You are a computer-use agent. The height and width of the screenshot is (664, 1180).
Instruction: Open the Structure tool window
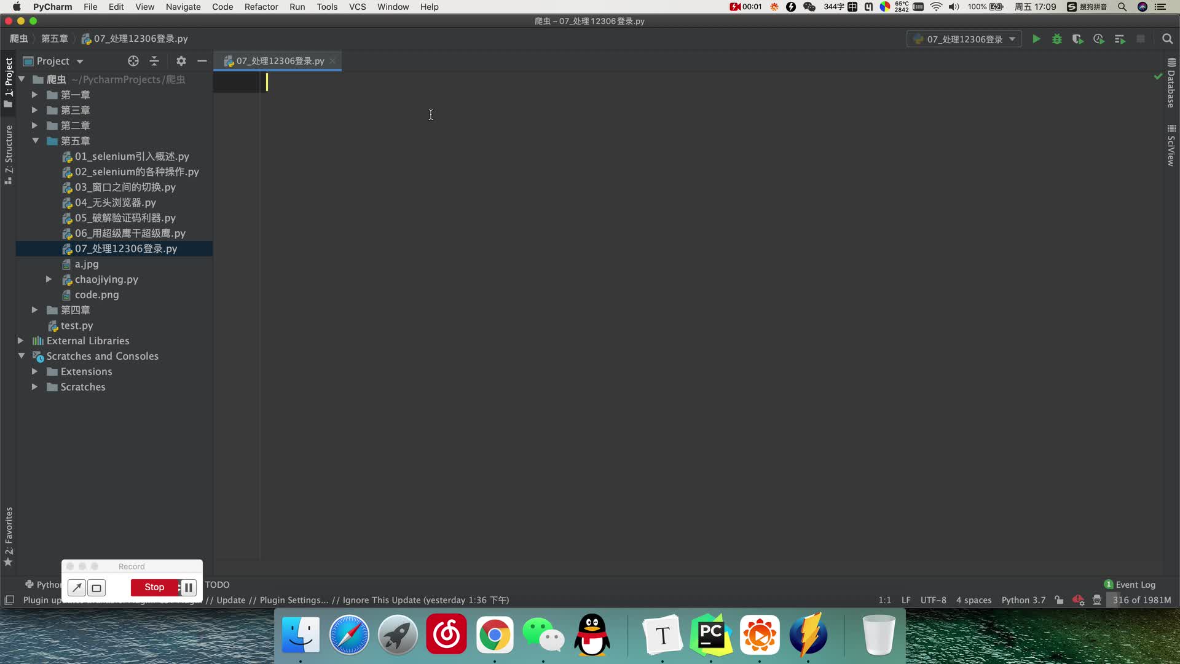(9, 154)
